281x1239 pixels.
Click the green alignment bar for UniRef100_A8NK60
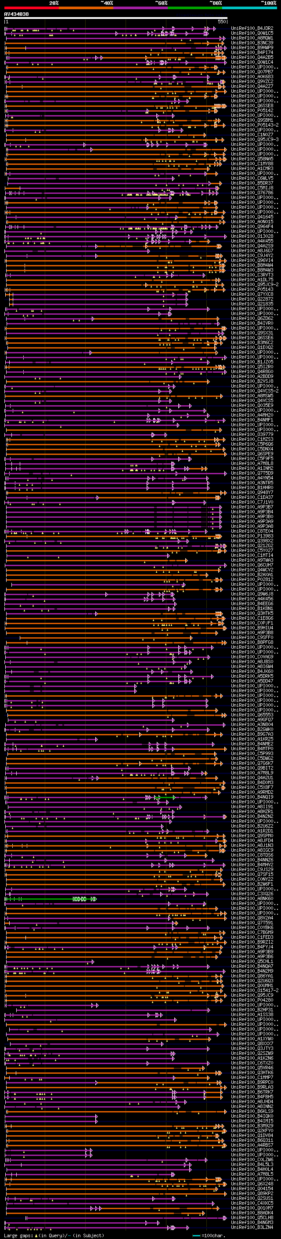50,898
